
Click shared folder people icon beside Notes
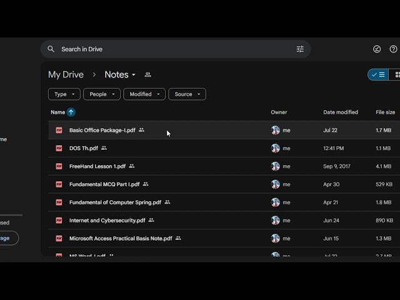147,75
